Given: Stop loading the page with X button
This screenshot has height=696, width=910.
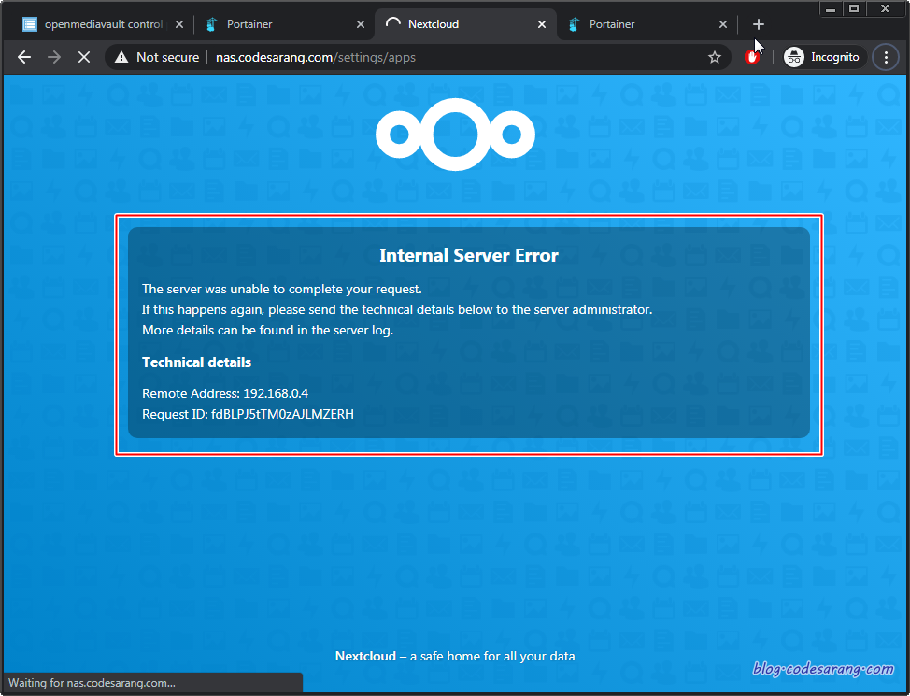Looking at the screenshot, I should tap(84, 57).
